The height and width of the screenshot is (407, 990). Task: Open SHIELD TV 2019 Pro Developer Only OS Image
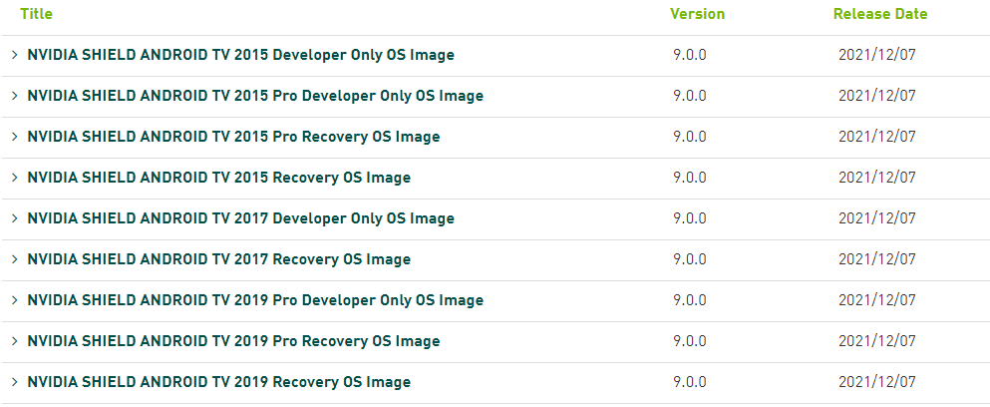tap(255, 300)
